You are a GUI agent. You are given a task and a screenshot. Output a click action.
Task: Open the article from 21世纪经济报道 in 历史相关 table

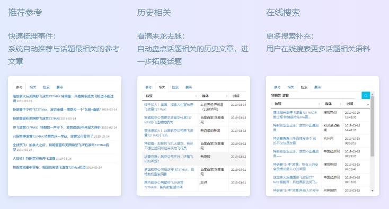(169, 107)
